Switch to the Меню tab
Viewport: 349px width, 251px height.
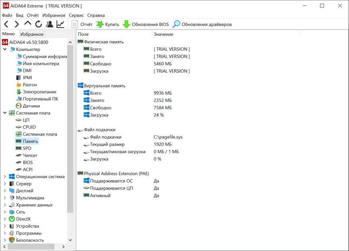tap(9, 34)
